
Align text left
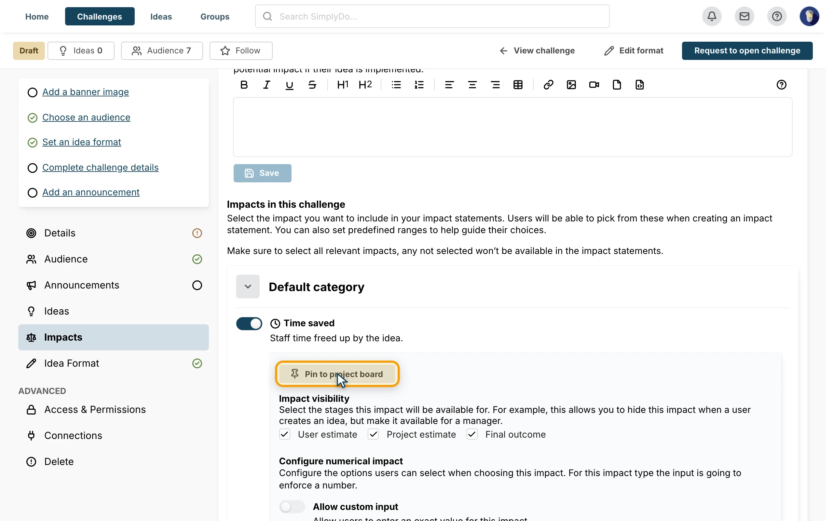(x=449, y=85)
